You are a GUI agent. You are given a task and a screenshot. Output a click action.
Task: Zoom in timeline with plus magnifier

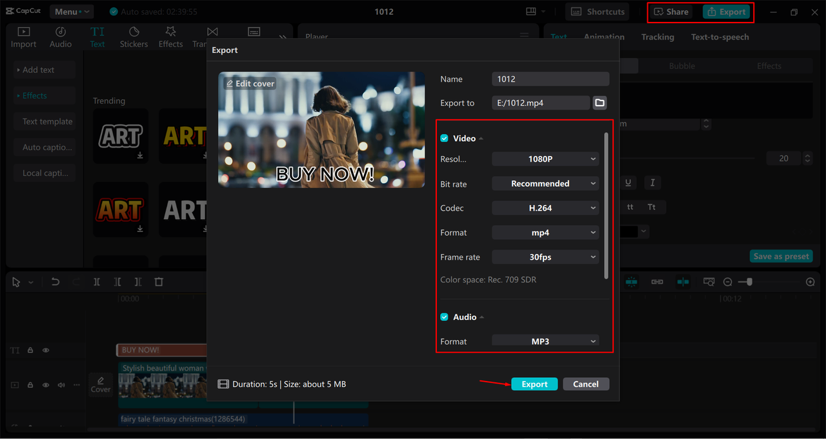811,282
